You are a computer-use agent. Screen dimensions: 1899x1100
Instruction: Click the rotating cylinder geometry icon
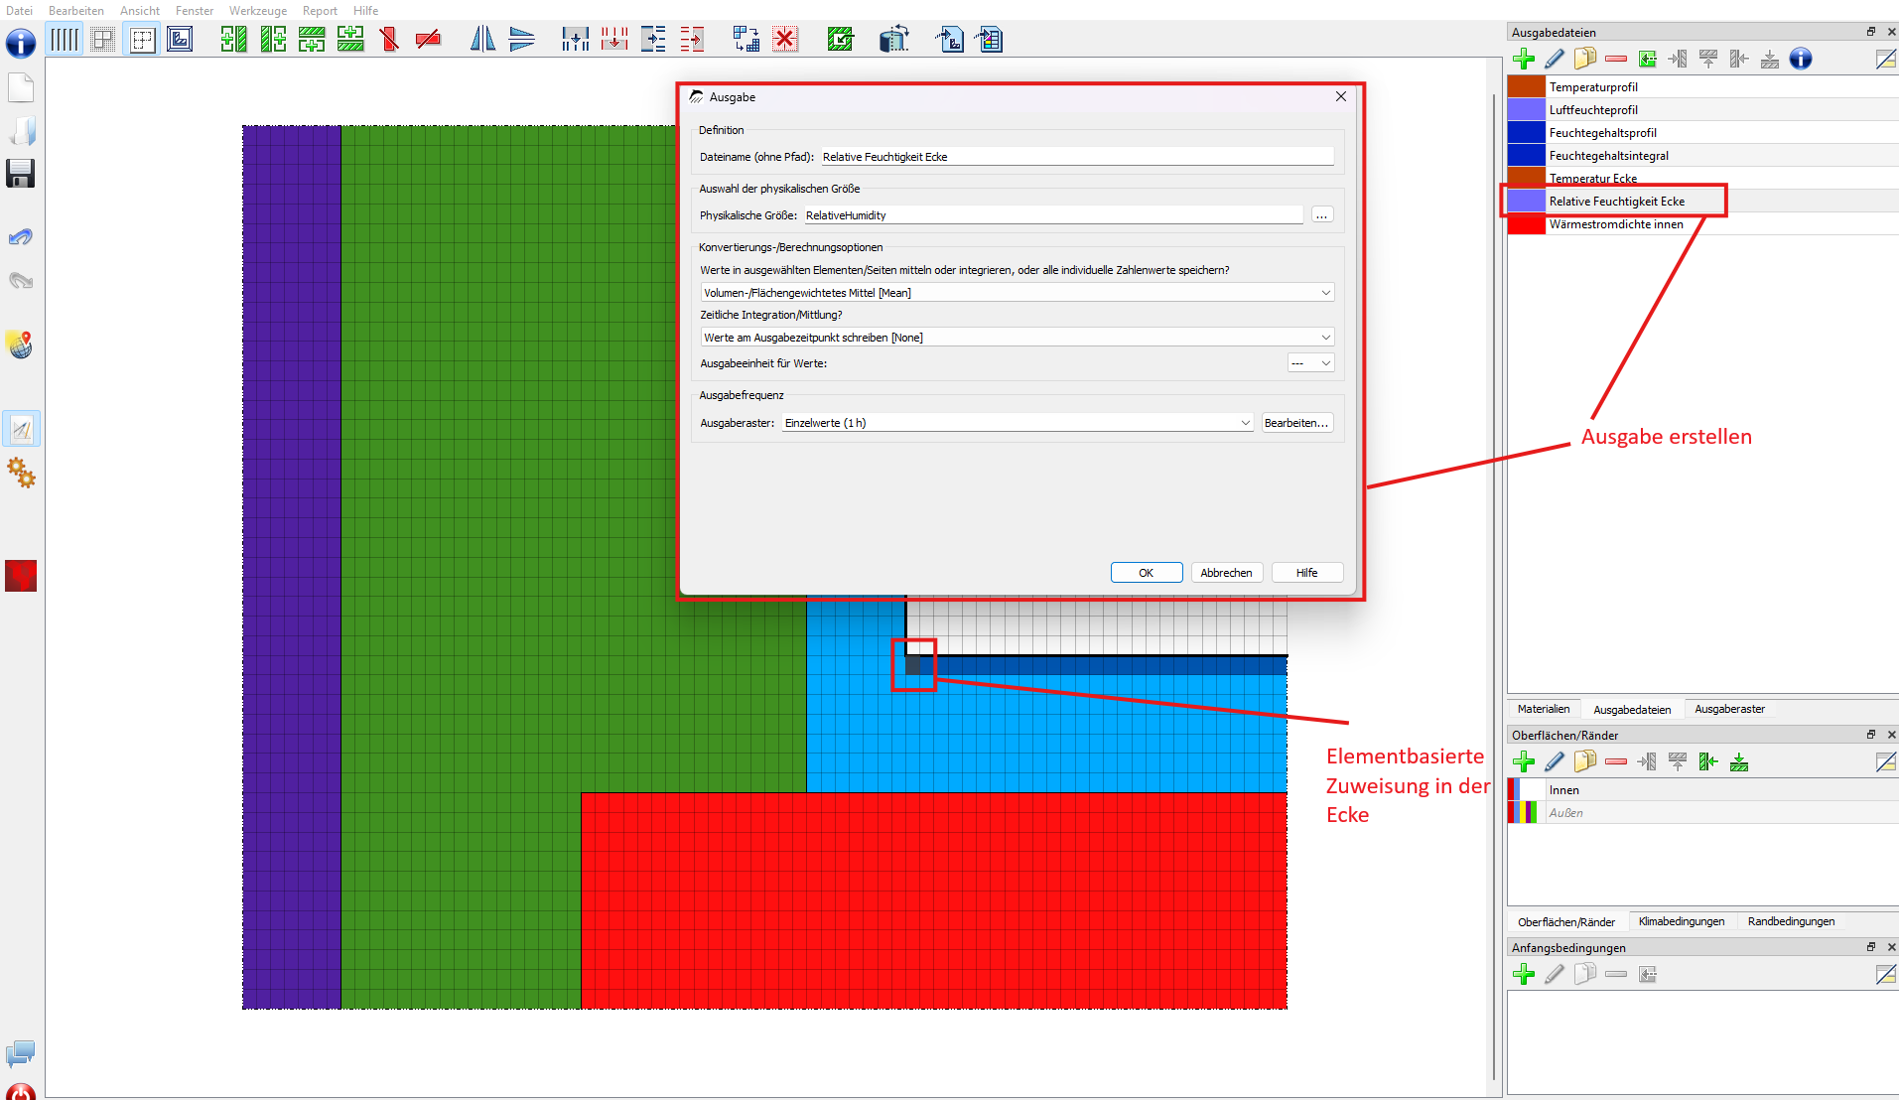894,40
